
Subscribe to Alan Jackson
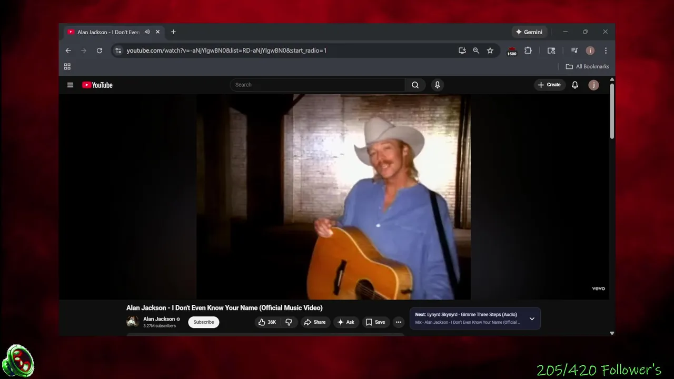coord(204,322)
